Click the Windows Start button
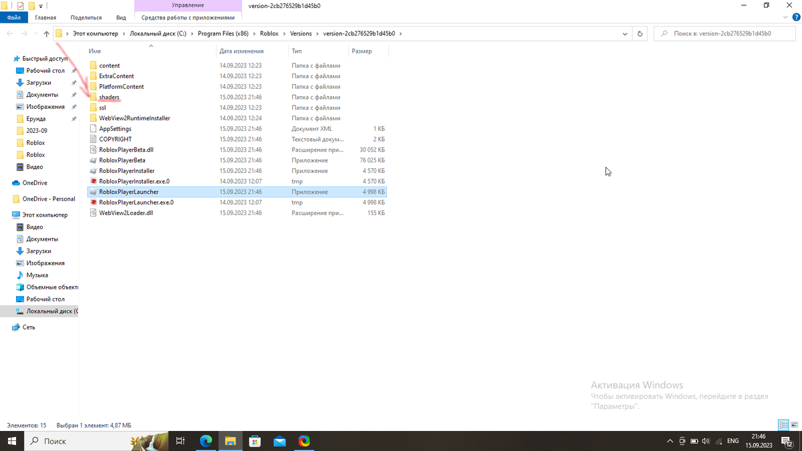Image resolution: width=802 pixels, height=451 pixels. click(x=11, y=441)
